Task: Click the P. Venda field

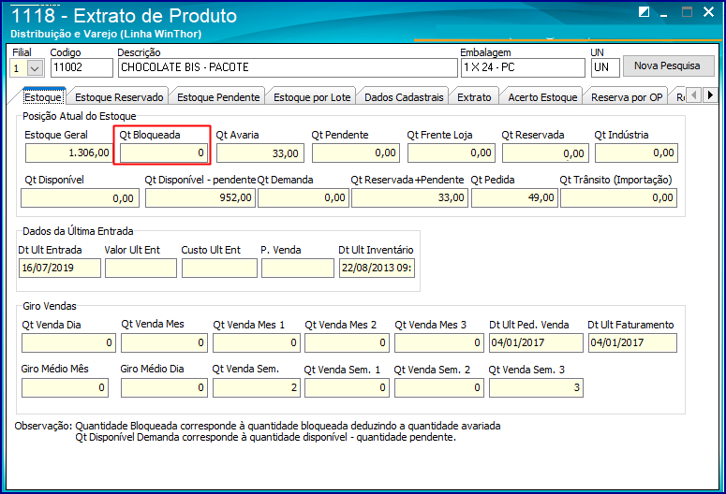Action: (298, 268)
